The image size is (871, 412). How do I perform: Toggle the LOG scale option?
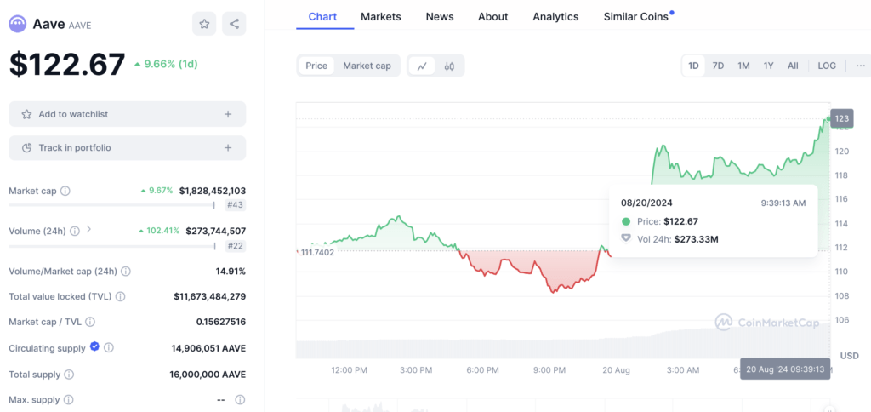[827, 66]
